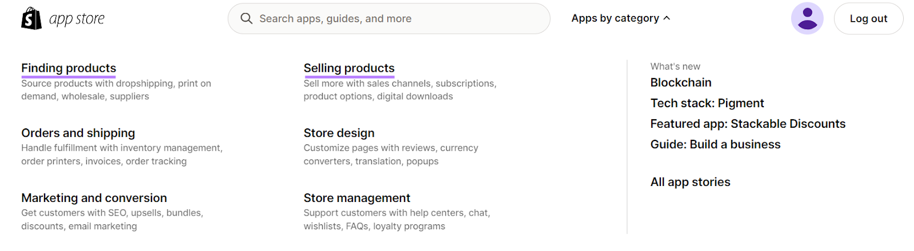Viewport: 914px width, 251px height.
Task: Choose the Store management category
Action: point(357,198)
